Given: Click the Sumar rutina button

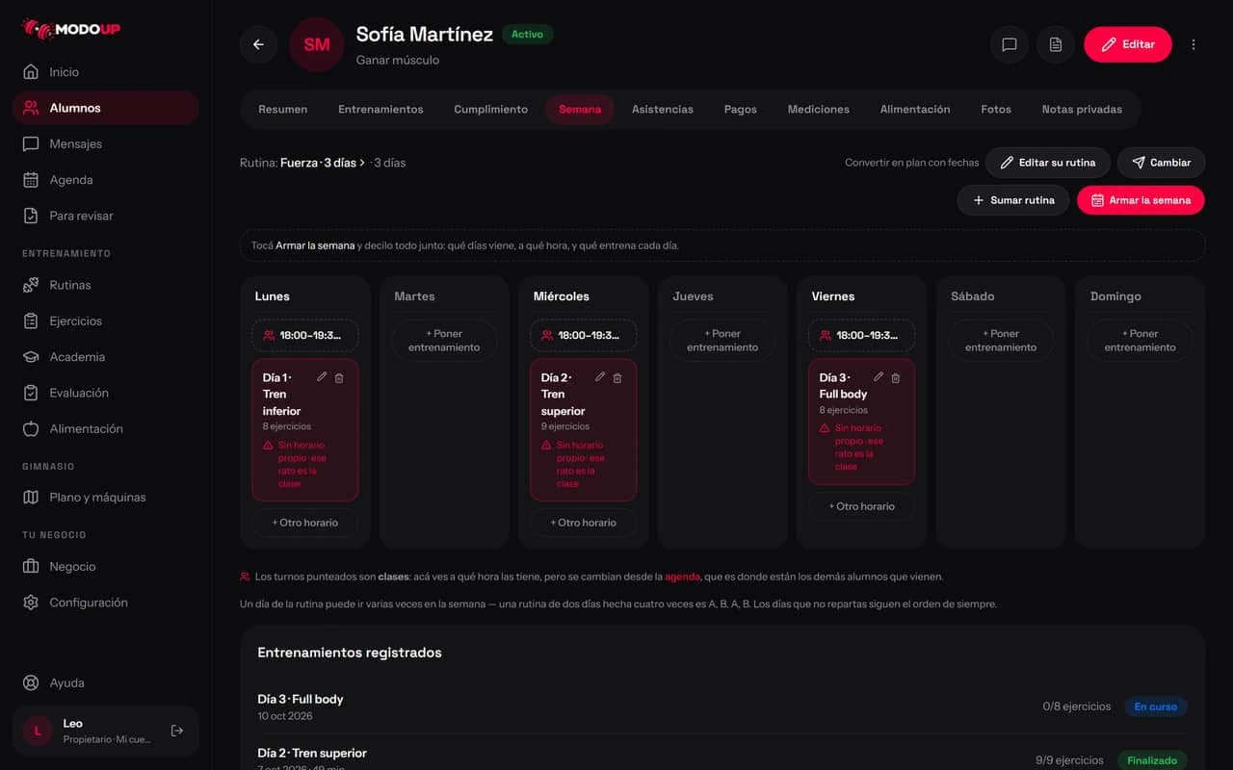Looking at the screenshot, I should 1013,200.
